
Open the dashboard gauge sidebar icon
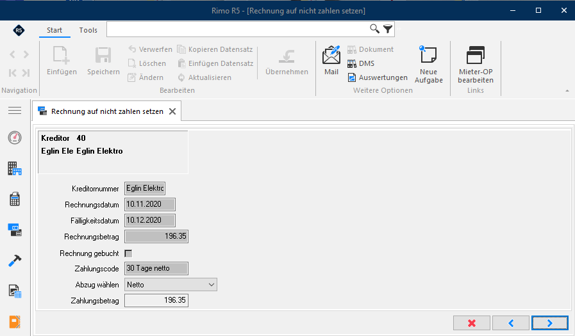[15, 138]
